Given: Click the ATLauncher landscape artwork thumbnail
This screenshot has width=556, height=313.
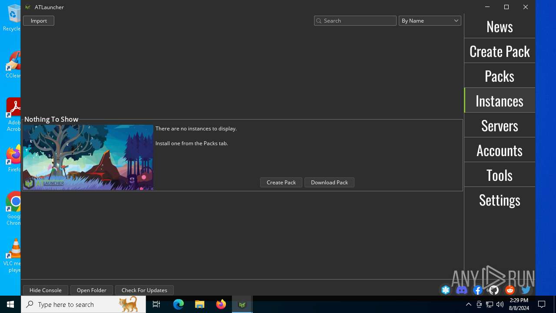Looking at the screenshot, I should [x=88, y=157].
